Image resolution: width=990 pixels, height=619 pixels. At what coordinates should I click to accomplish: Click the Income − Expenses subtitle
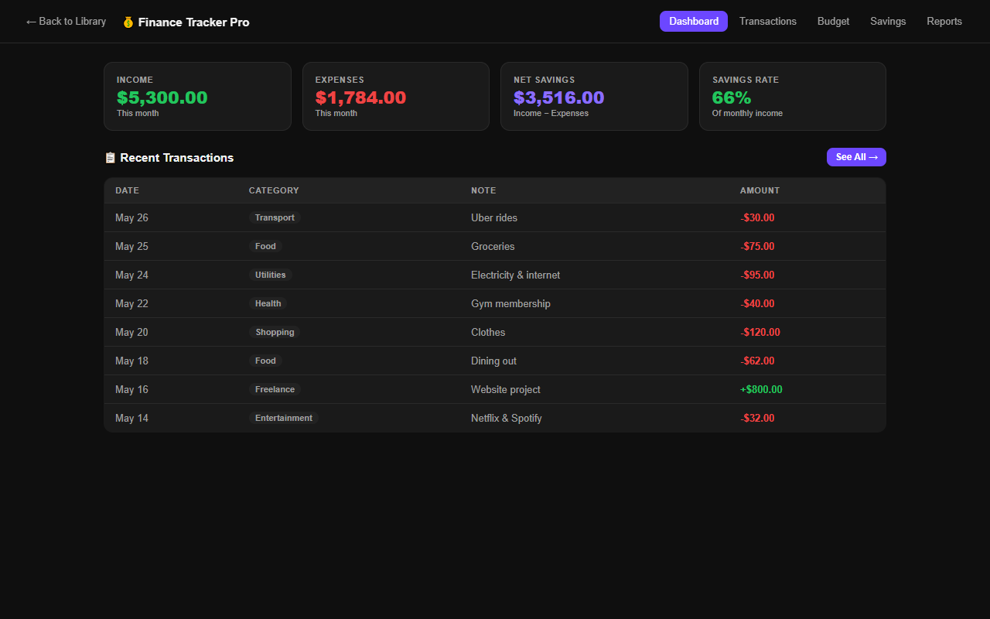pos(551,113)
